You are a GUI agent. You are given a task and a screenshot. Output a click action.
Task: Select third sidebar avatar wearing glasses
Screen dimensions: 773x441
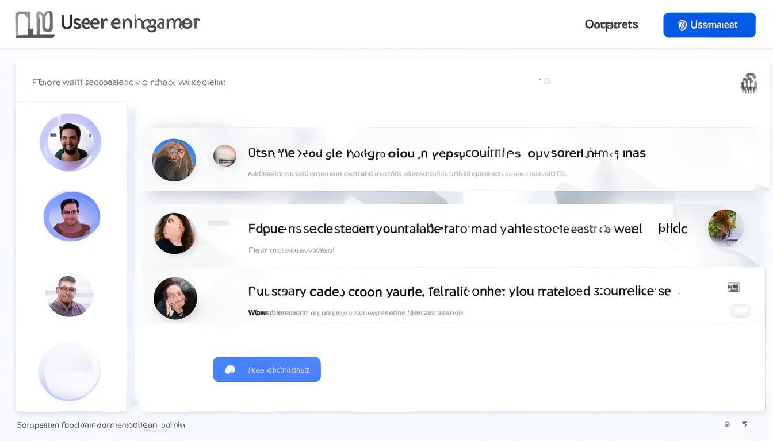pyautogui.click(x=69, y=295)
